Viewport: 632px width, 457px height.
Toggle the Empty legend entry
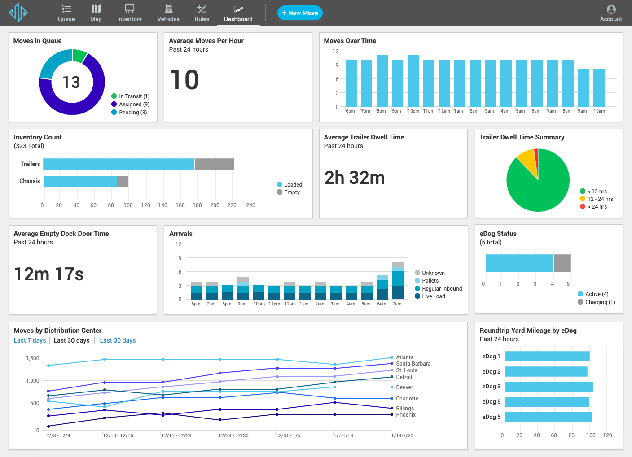click(289, 192)
